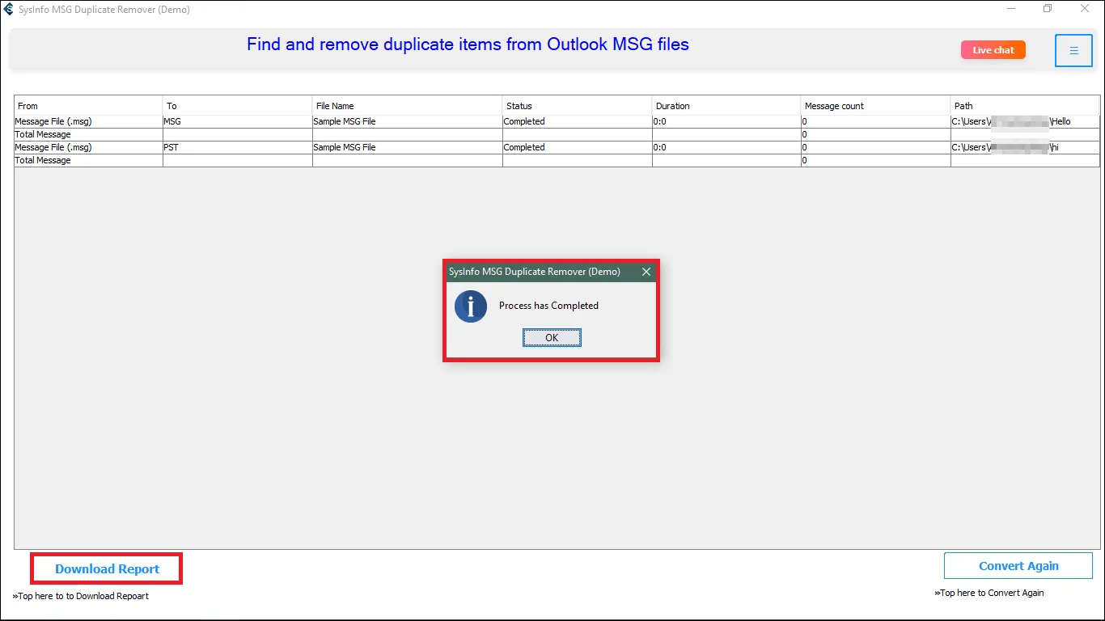
Task: Click the File Name column header
Action: click(x=407, y=106)
